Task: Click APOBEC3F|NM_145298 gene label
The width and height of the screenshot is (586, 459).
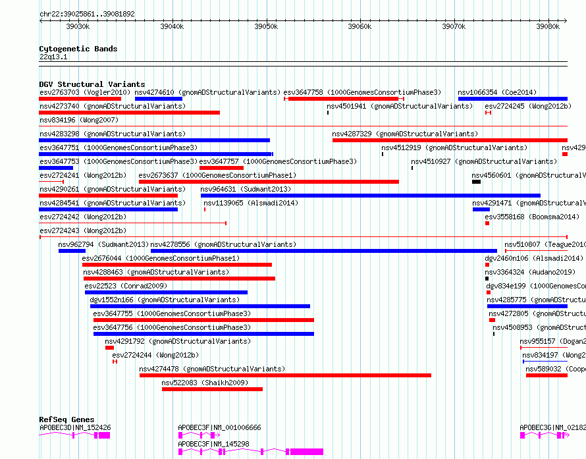Action: tap(213, 444)
